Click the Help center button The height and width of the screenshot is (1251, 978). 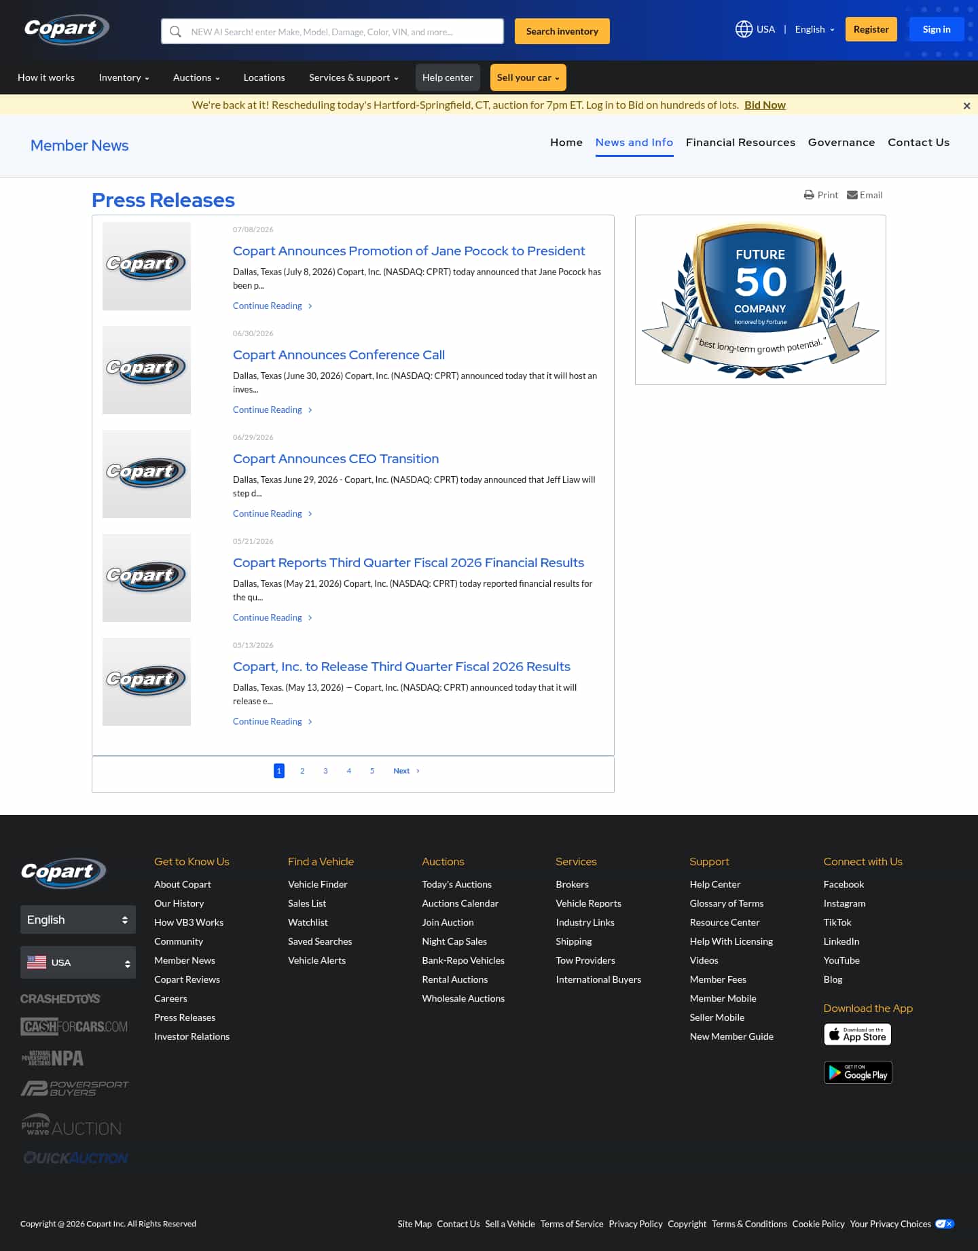(x=448, y=77)
